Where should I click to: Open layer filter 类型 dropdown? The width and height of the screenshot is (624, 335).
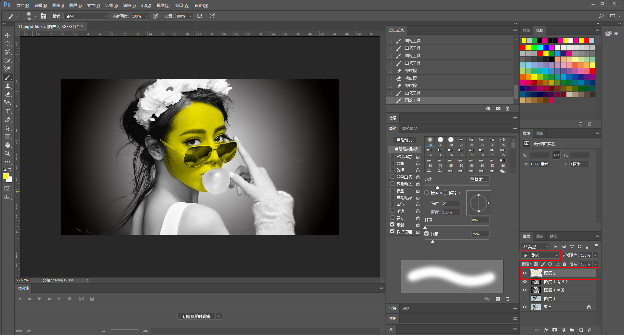(535, 247)
